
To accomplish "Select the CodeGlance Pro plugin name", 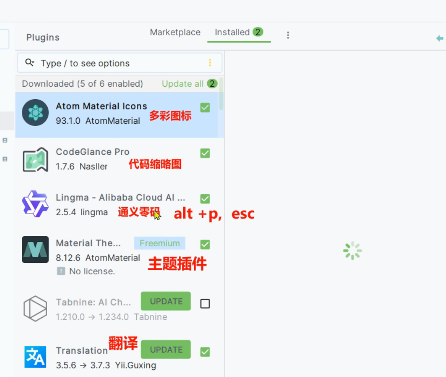I will [92, 152].
